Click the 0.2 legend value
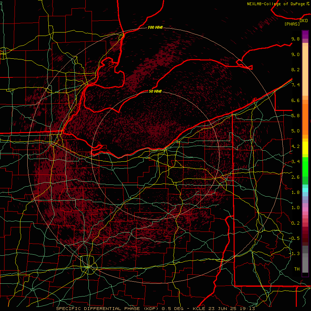Image resolution: width=311 pixels, height=311 pixels. [x=295, y=223]
